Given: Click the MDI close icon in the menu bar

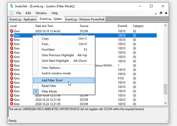Looking at the screenshot, I should 166,13.
